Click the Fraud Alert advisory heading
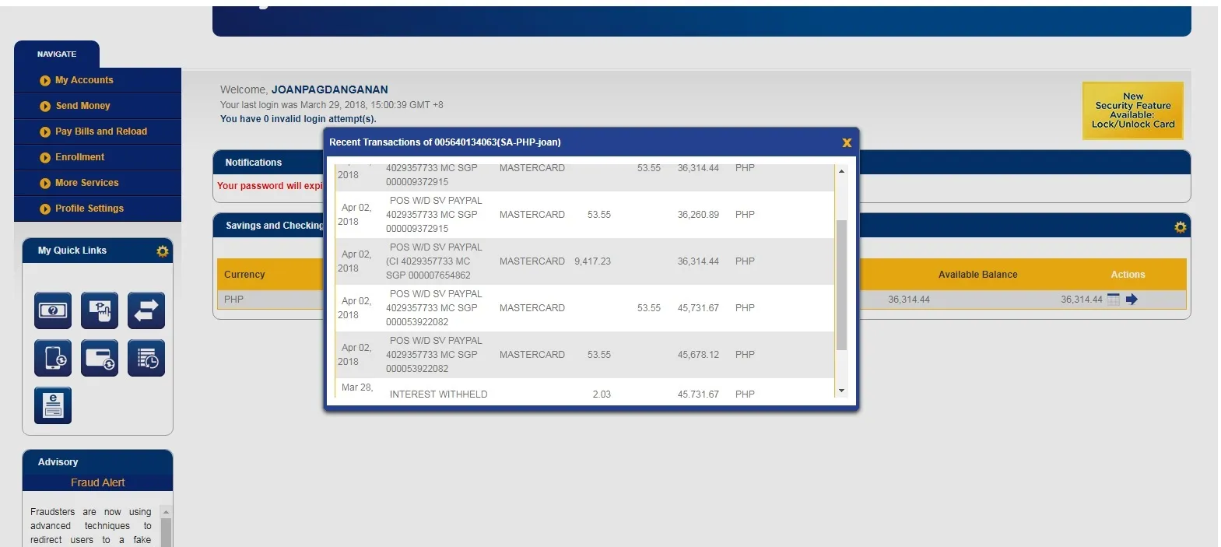Image resolution: width=1221 pixels, height=547 pixels. click(x=97, y=482)
